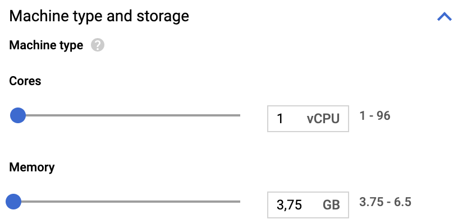Click the Cores label

pyautogui.click(x=25, y=81)
